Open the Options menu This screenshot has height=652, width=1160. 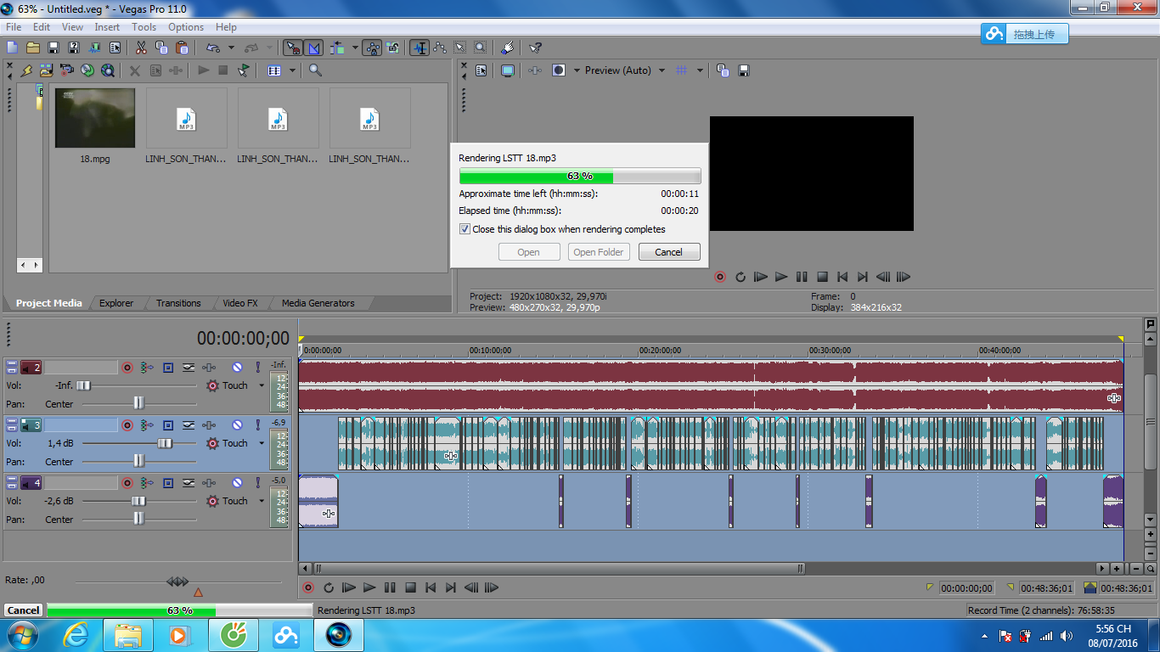(186, 27)
